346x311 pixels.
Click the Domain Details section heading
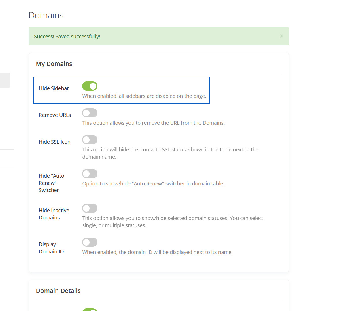point(58,291)
